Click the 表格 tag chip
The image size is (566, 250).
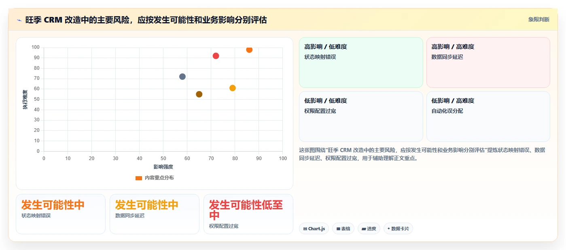343,229
